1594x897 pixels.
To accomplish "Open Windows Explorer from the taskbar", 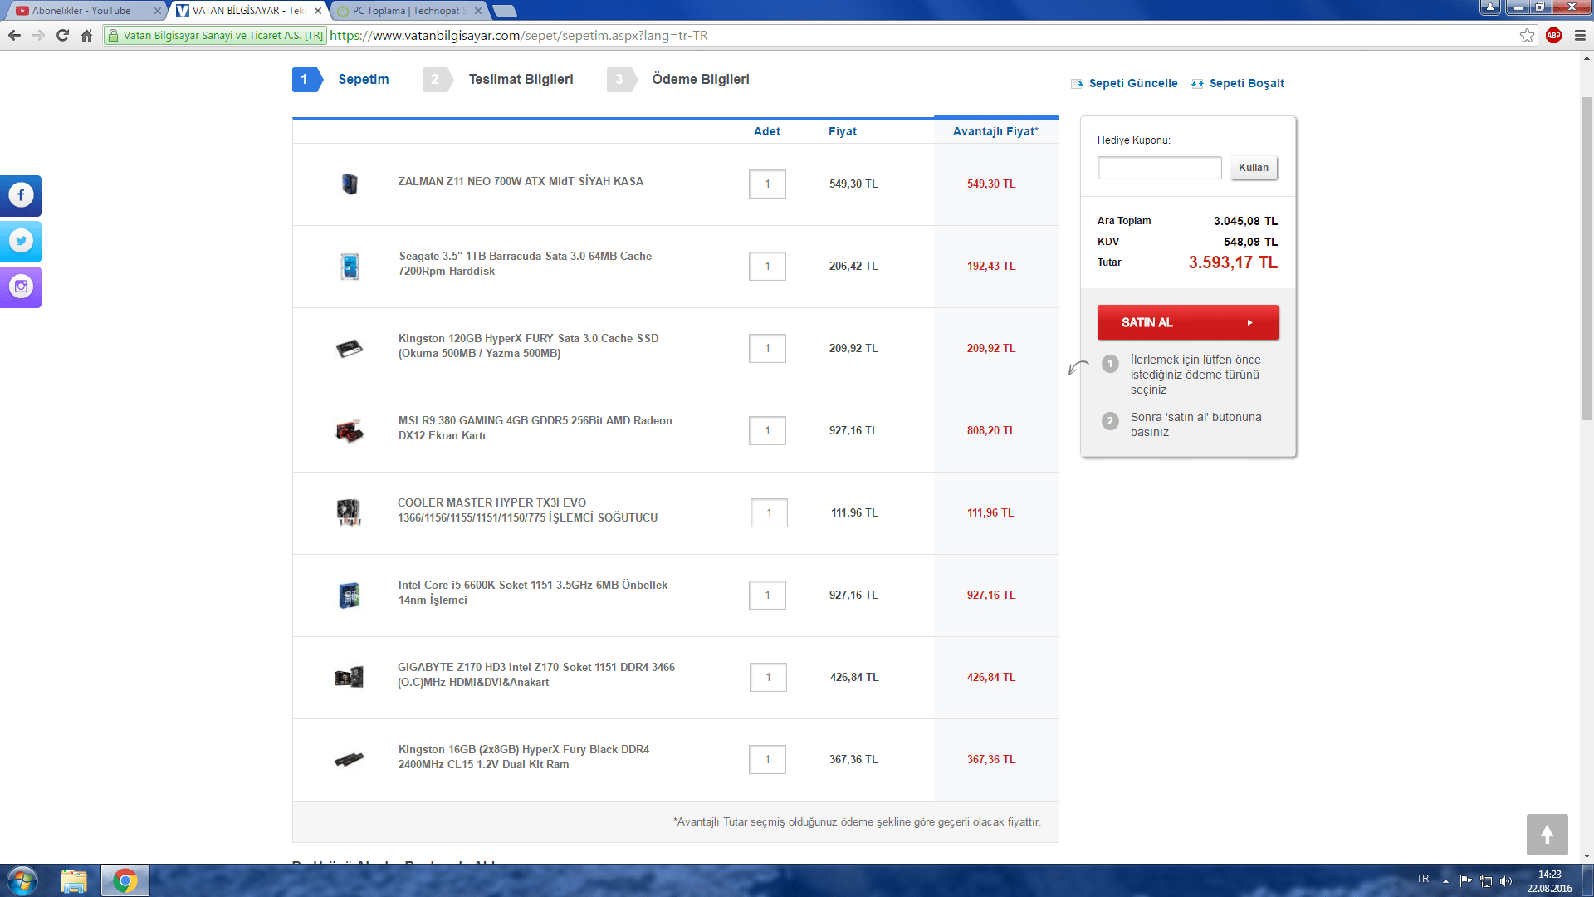I will [x=73, y=880].
